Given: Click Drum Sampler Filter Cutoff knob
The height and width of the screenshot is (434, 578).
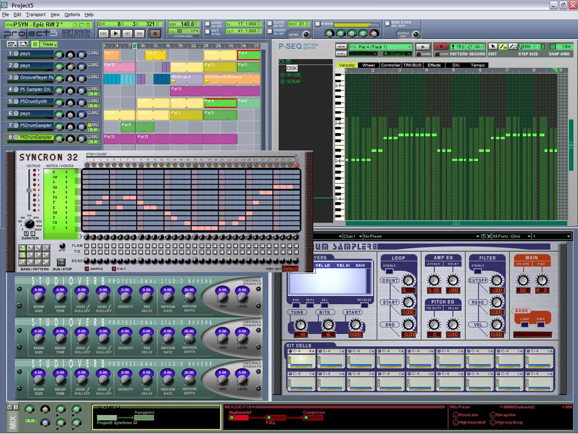Looking at the screenshot, I should 497,280.
